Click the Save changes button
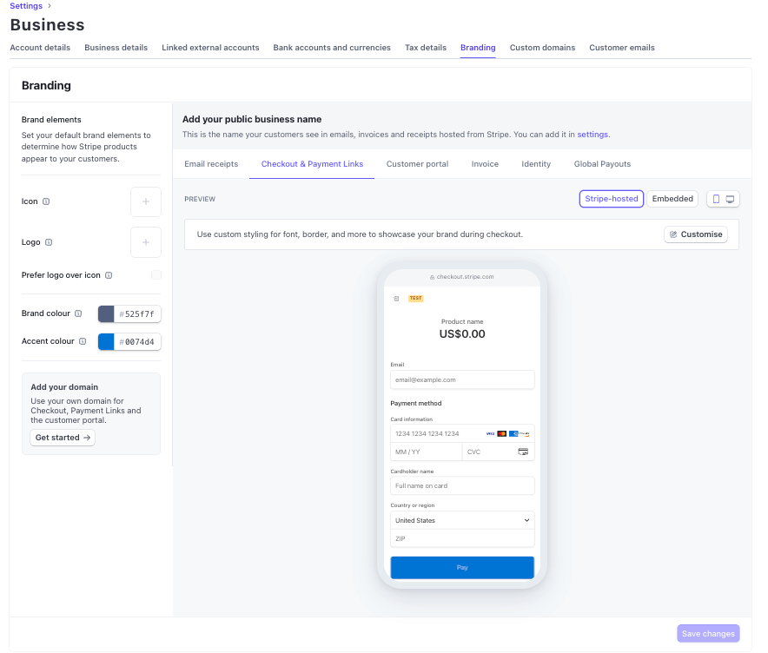The width and height of the screenshot is (768, 653). click(708, 633)
